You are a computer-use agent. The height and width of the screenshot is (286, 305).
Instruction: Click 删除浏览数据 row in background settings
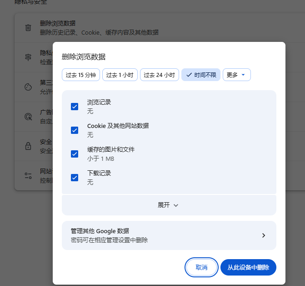pyautogui.click(x=160, y=28)
